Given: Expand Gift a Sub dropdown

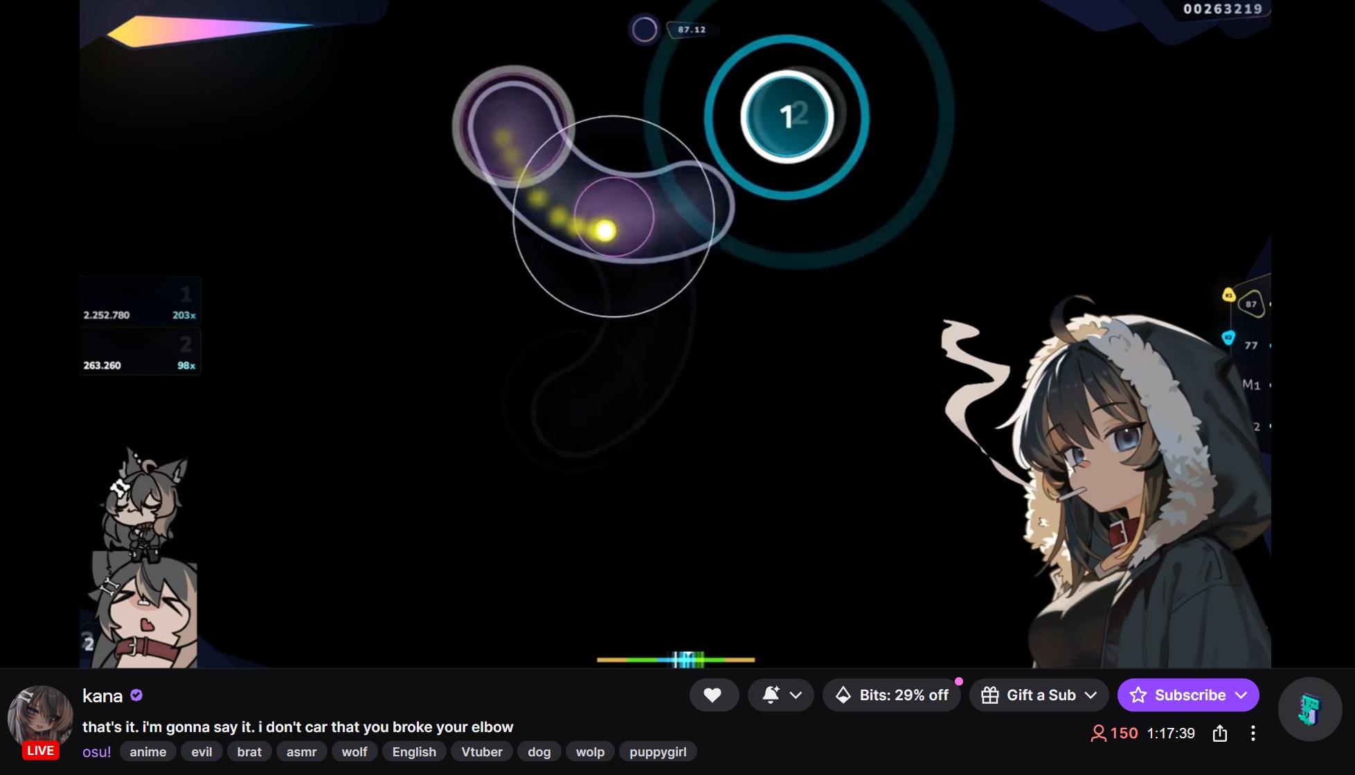Looking at the screenshot, I should 1091,695.
